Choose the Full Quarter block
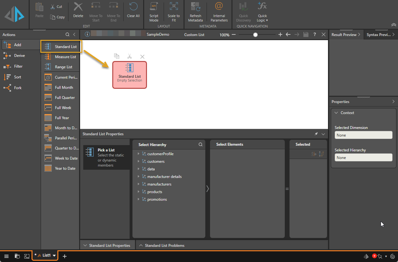 click(61, 98)
